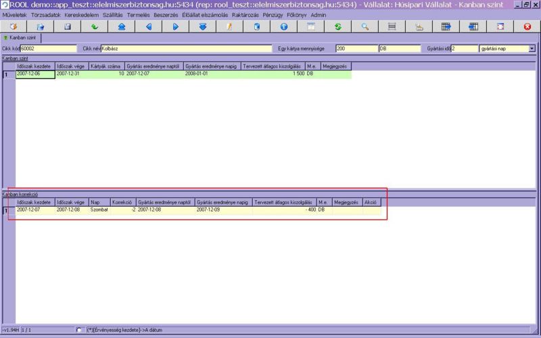The height and width of the screenshot is (338, 541).
Task: Click the new record toolbar icon
Action: click(14, 26)
